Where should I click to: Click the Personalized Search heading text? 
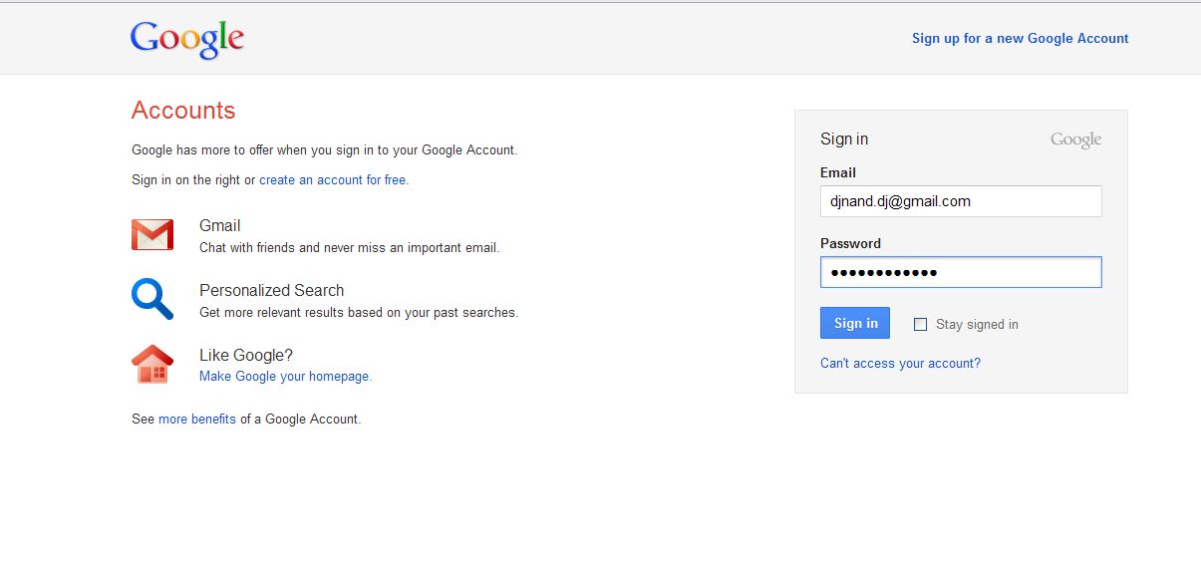click(271, 291)
